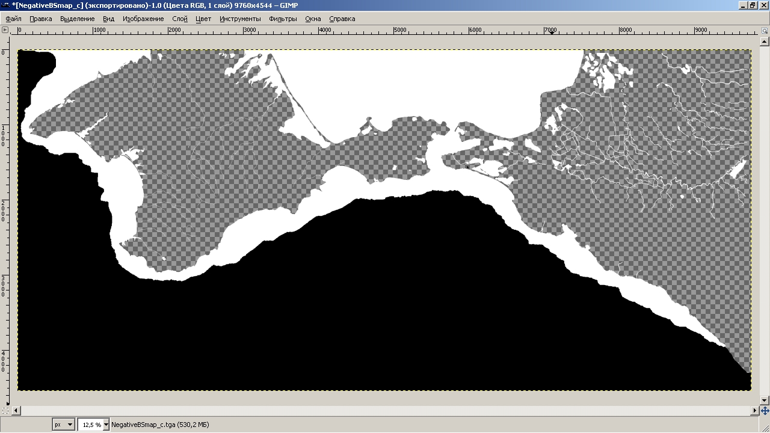Click the GIMP icon in the title bar

[x=6, y=5]
